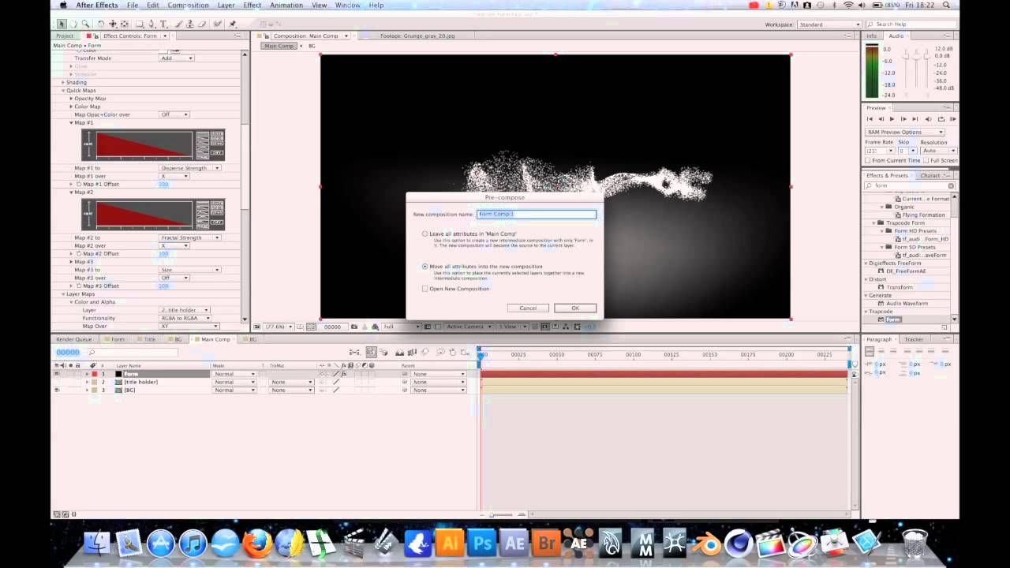This screenshot has width=1010, height=568.
Task: Open the Map #1 to Disperse Strength dropdown
Action: (190, 168)
